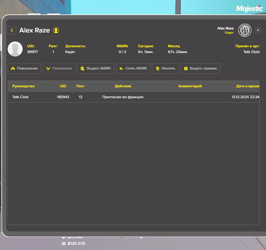Fire the member using Уволить
Screen dimensions: 266x250
pos(165,68)
